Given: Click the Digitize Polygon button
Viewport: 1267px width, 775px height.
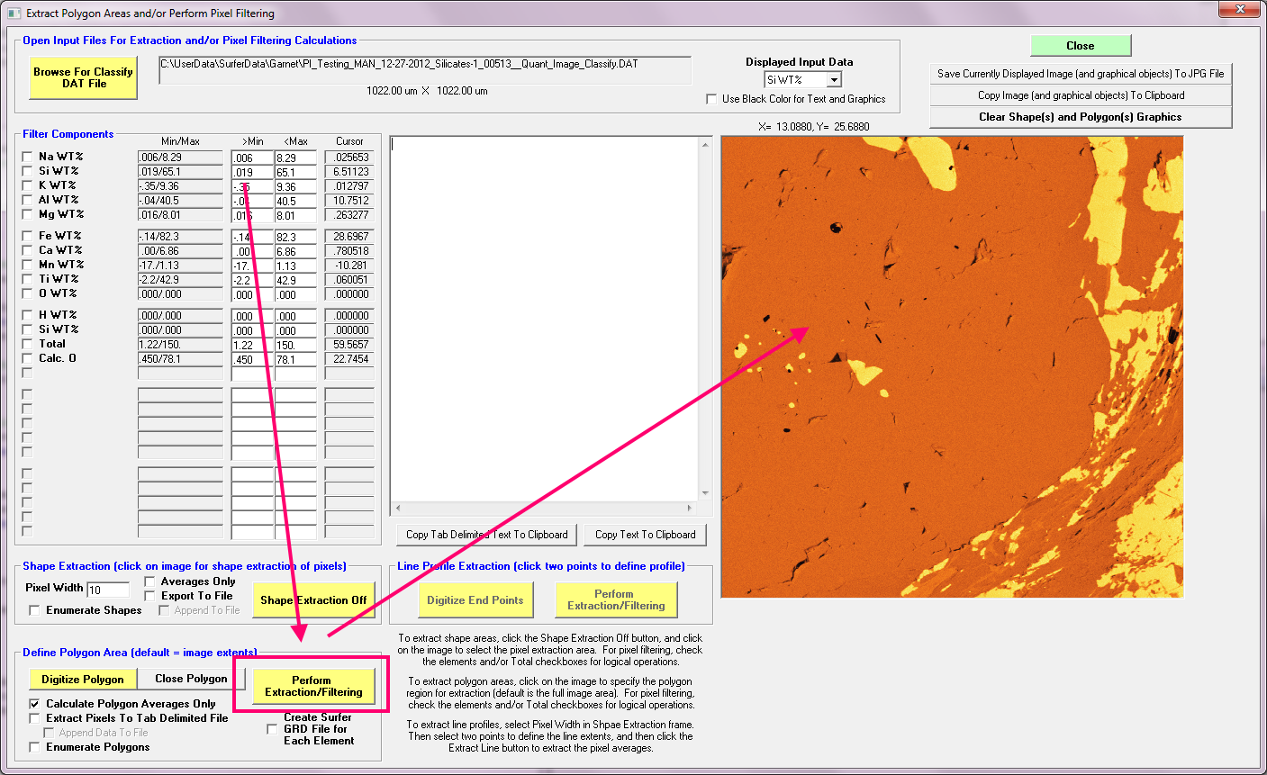Looking at the screenshot, I should tap(83, 679).
